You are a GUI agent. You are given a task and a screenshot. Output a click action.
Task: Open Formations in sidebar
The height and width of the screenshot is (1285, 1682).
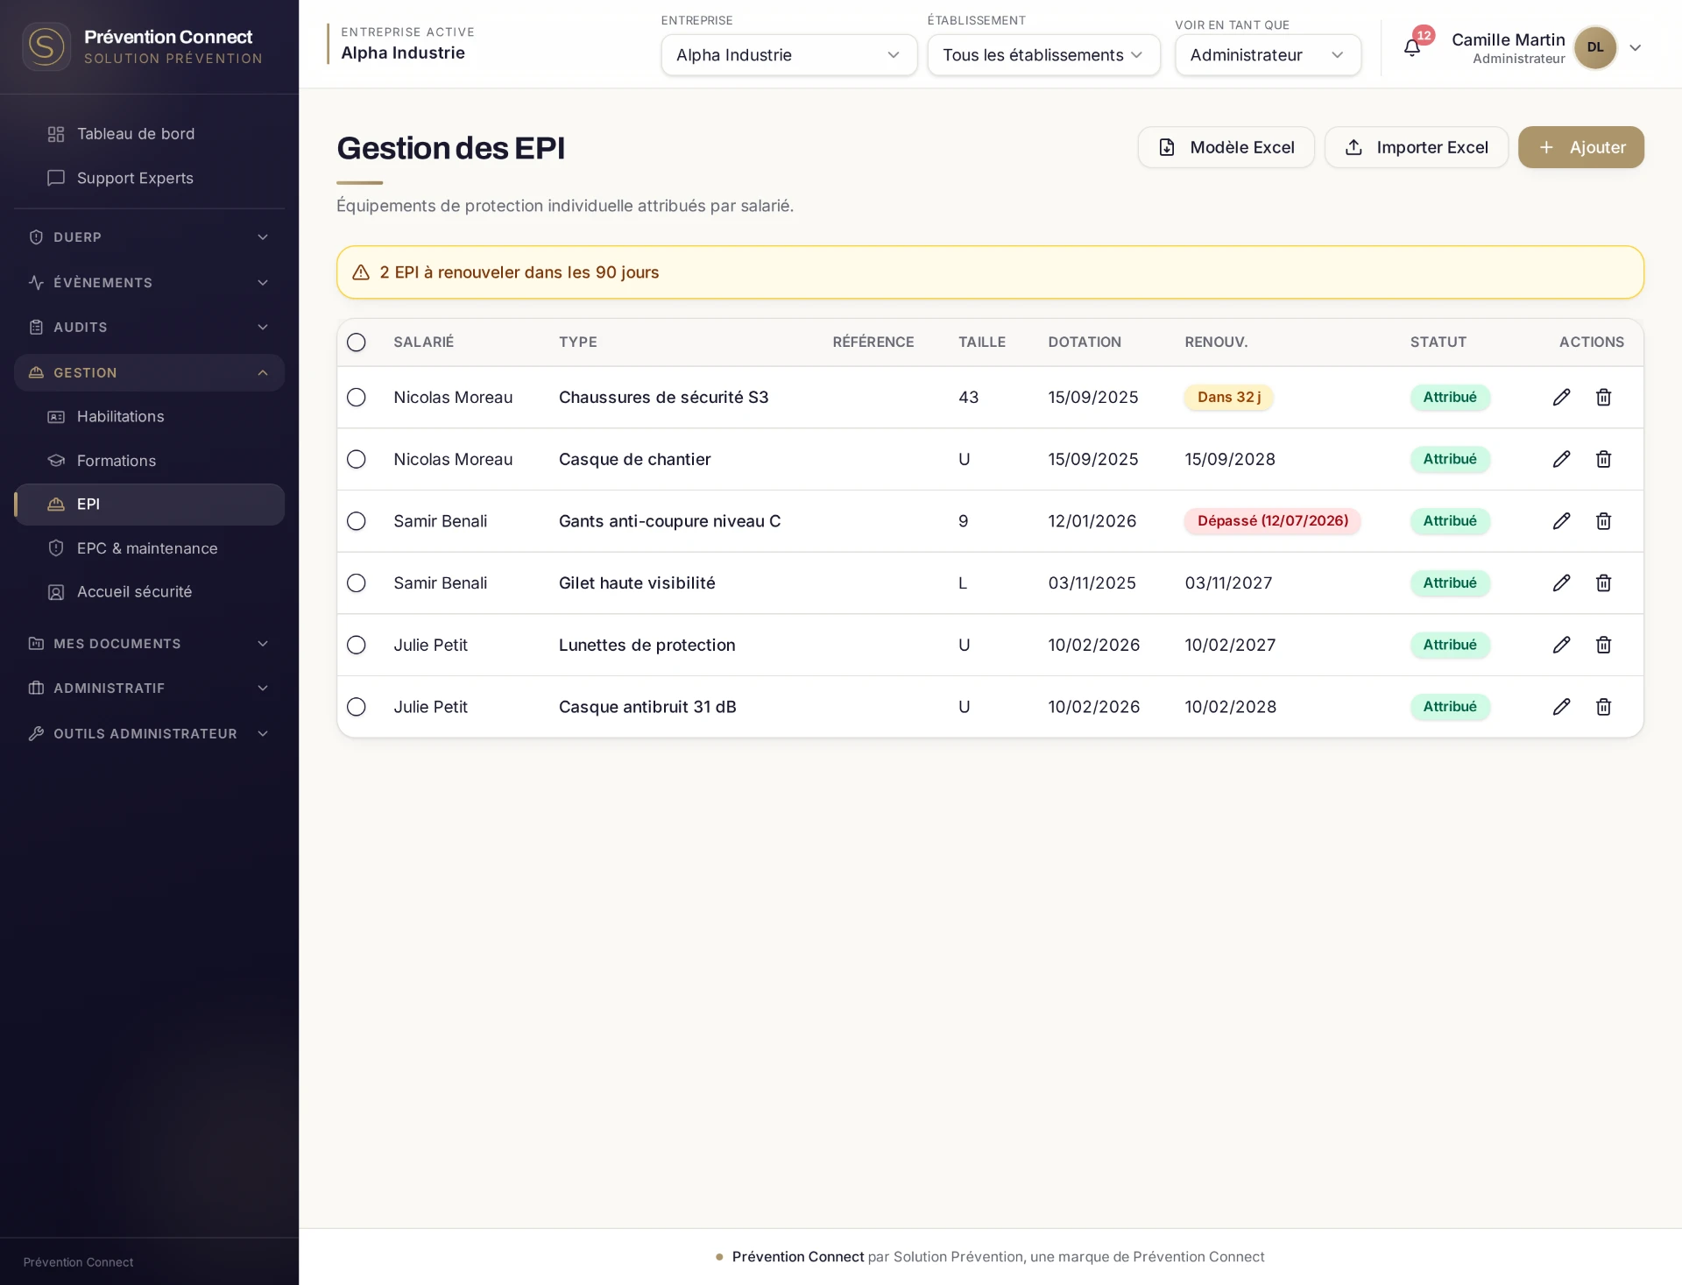[149, 461]
